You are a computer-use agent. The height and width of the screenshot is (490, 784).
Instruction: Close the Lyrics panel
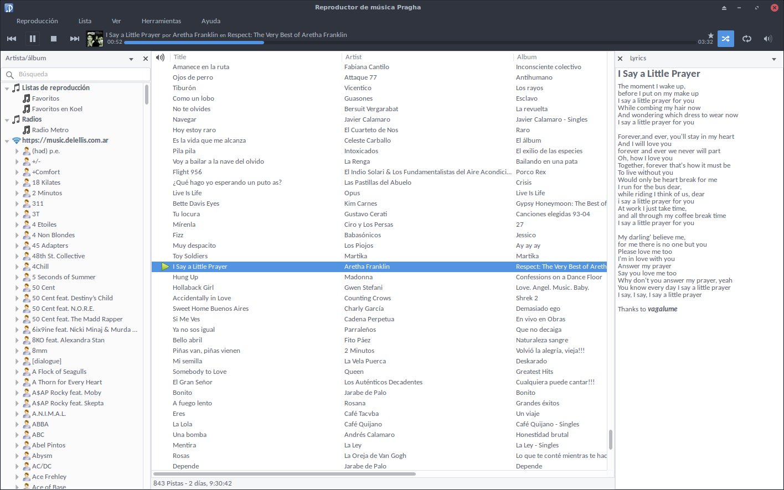620,59
